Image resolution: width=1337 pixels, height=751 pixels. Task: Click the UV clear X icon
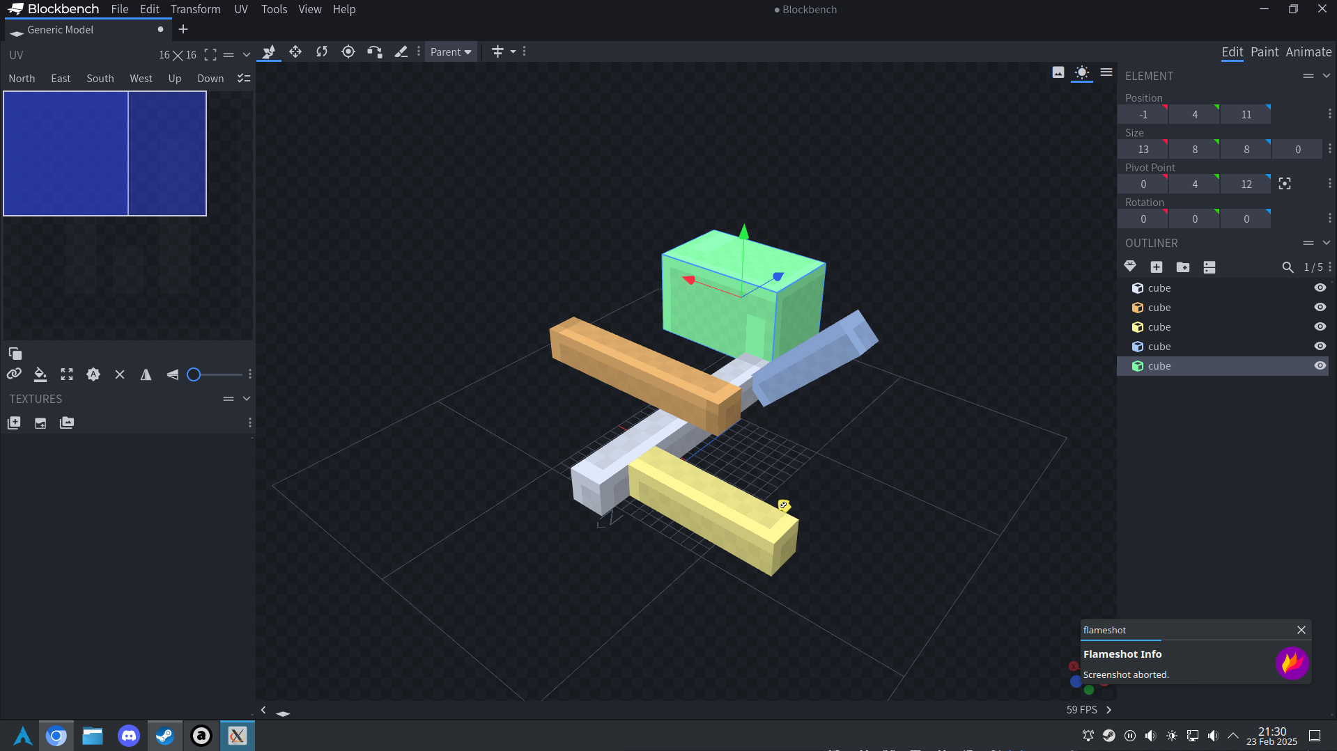pyautogui.click(x=120, y=374)
